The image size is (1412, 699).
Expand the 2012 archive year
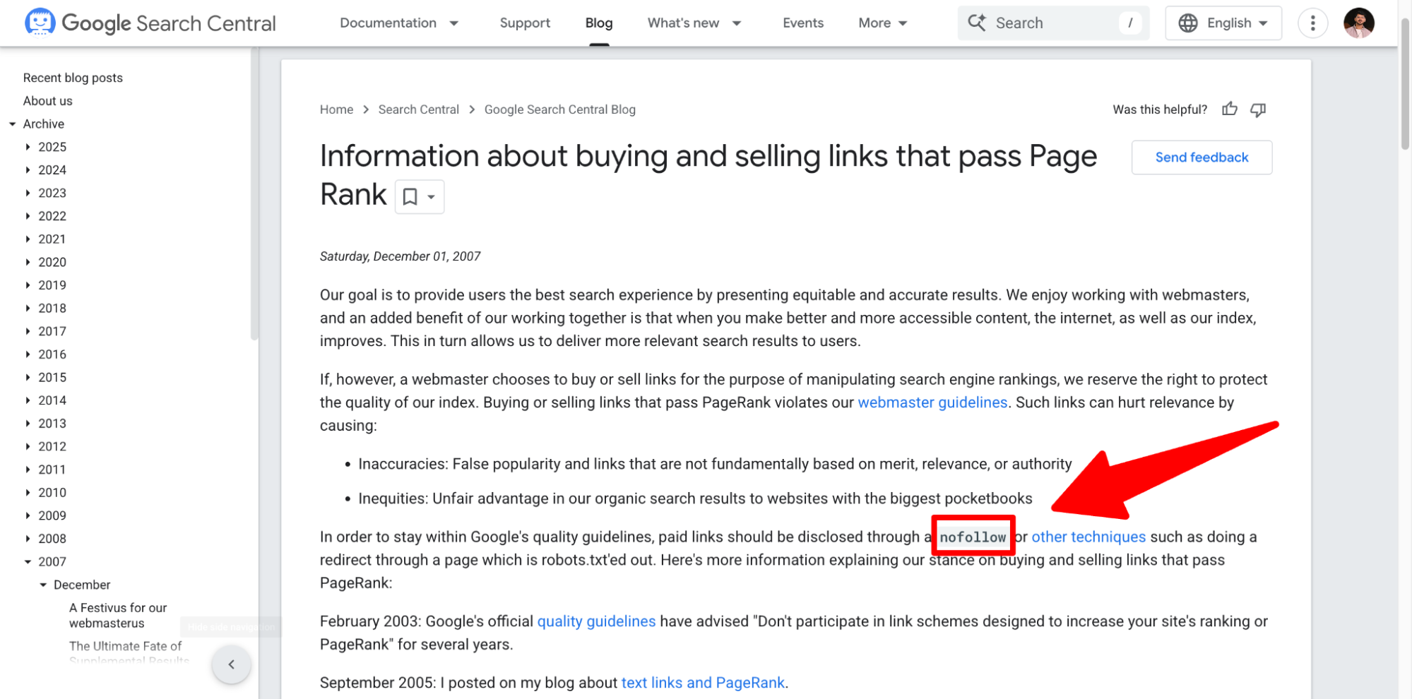(x=28, y=446)
